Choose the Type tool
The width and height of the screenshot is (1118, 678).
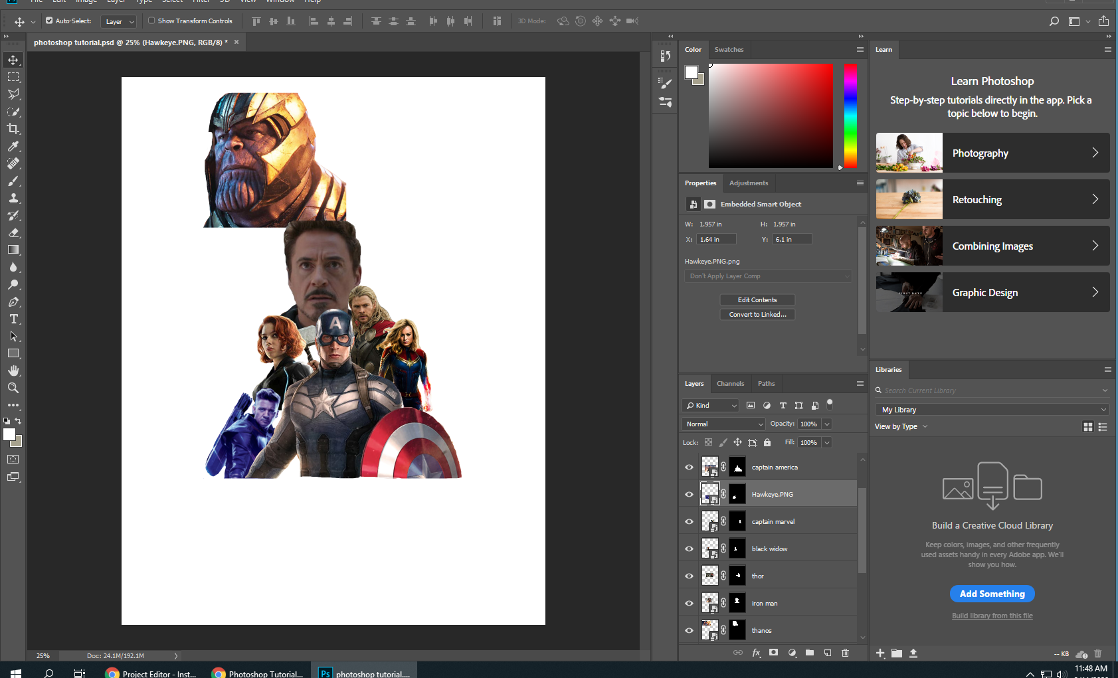(x=13, y=319)
